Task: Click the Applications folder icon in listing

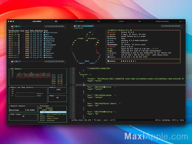Action: tap(44, 33)
